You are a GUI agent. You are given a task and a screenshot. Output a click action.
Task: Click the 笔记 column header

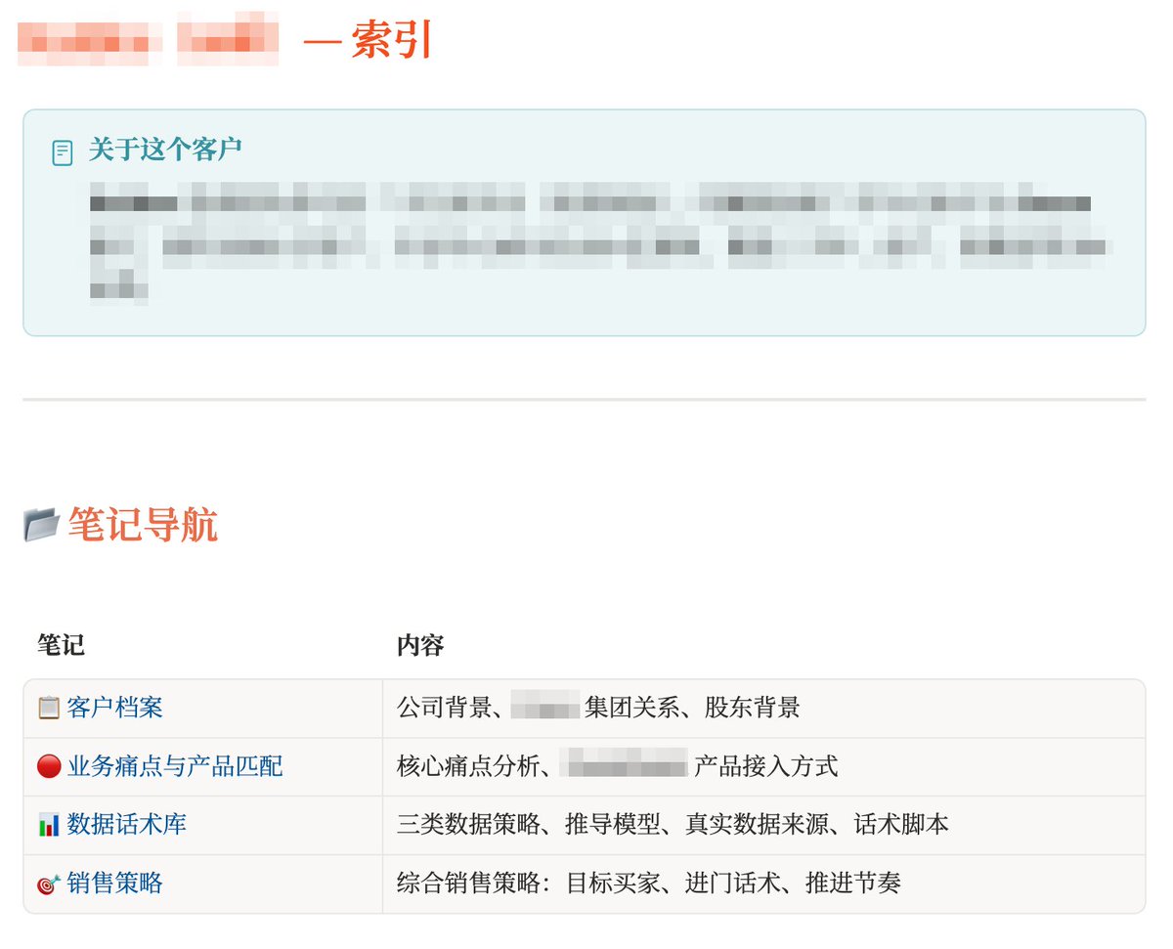pyautogui.click(x=61, y=645)
